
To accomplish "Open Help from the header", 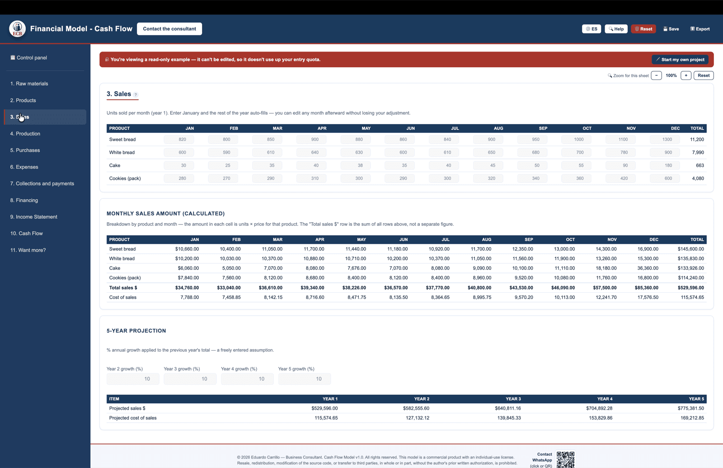I will (616, 29).
